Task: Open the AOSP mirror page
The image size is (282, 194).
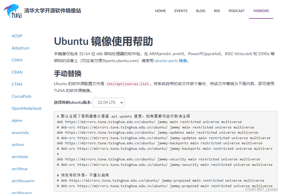Action: [17, 36]
